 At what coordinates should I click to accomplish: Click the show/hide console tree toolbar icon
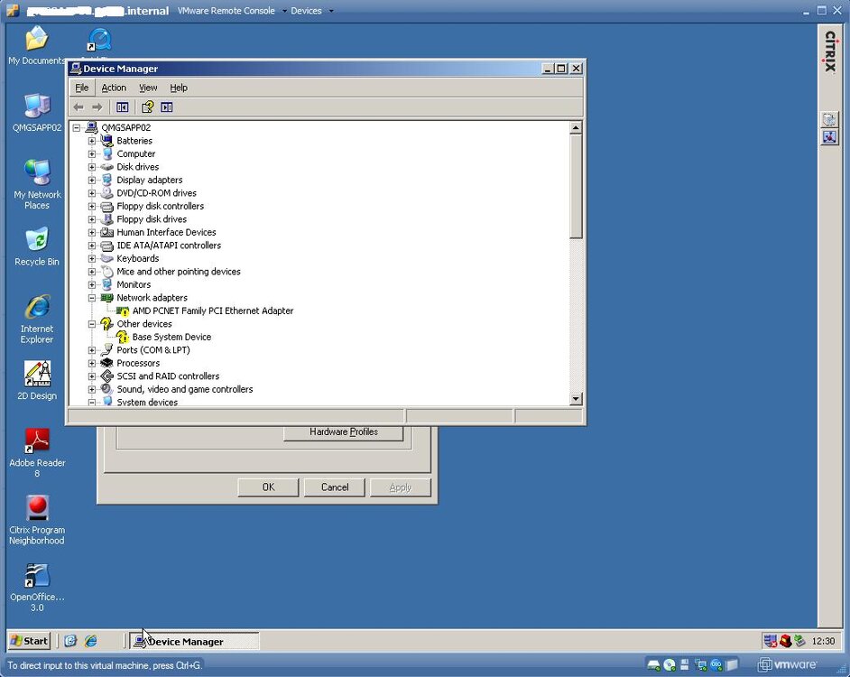[123, 107]
